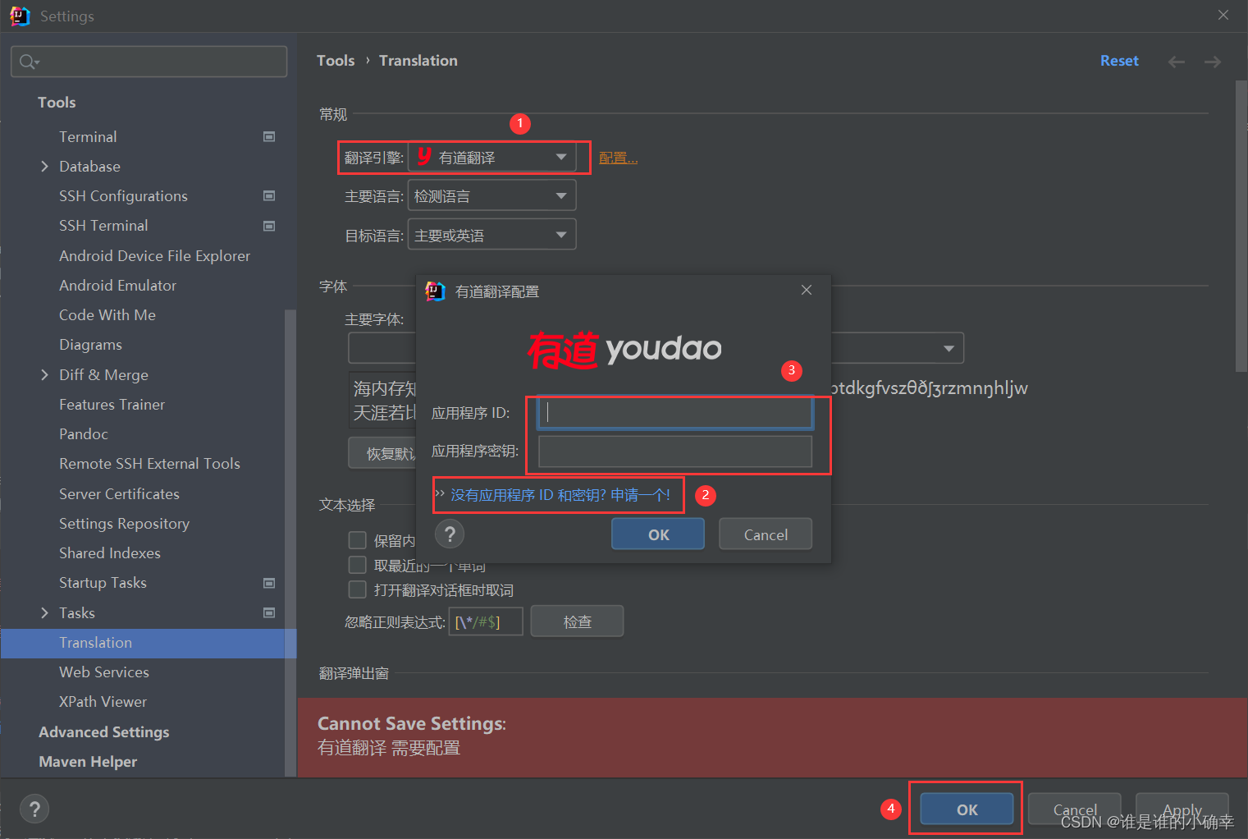Open Features Trainer settings
Screen dimensions: 1248x839
tap(112, 405)
